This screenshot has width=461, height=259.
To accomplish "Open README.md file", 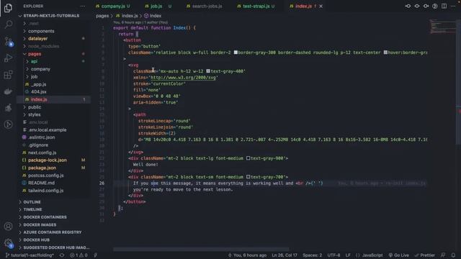I will pos(41,183).
